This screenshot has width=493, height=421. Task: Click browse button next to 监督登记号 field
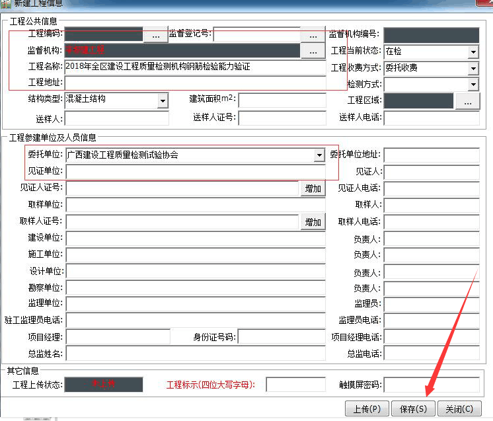[313, 36]
